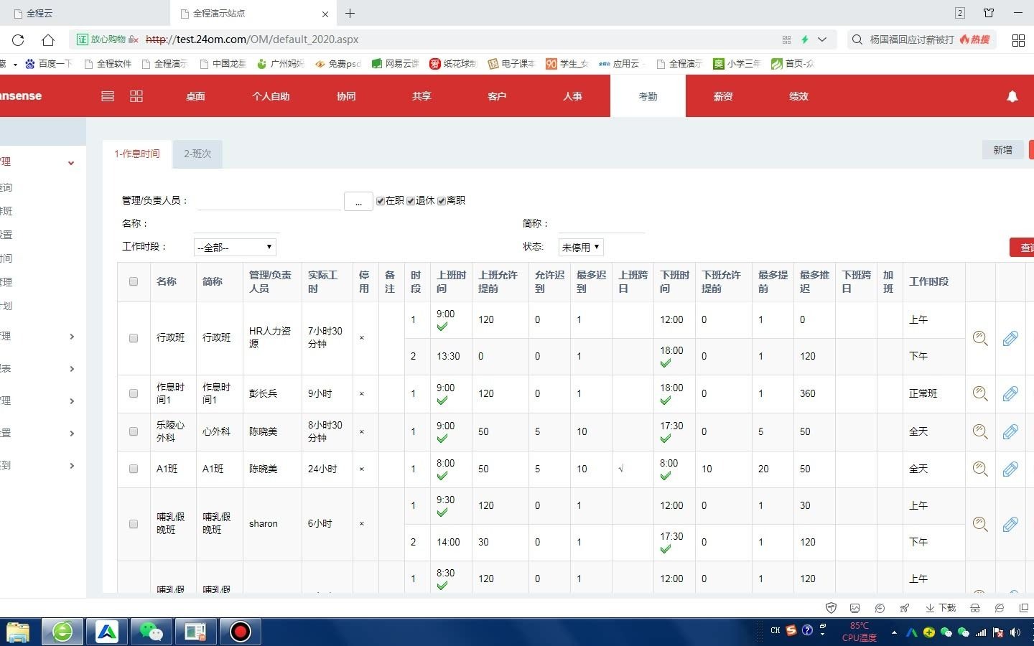
Task: Switch to the 1-作息时间 tab
Action: click(137, 154)
